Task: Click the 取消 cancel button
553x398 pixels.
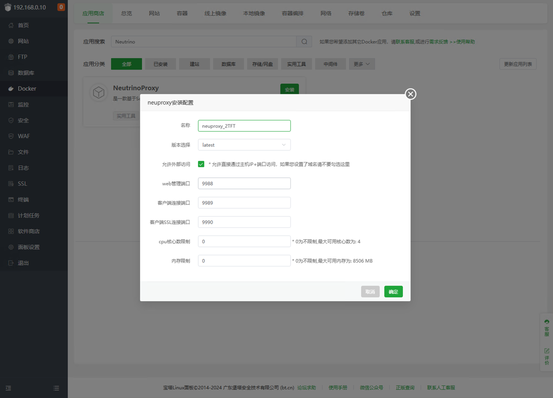Action: (x=370, y=292)
